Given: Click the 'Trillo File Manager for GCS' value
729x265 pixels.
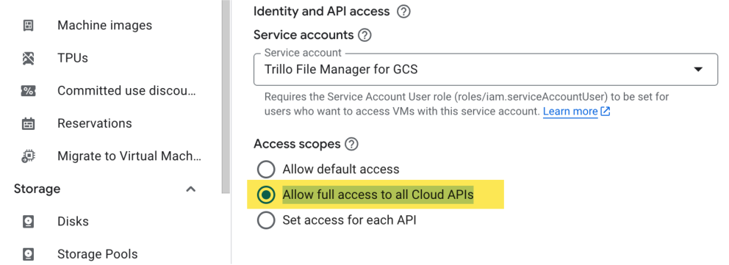Looking at the screenshot, I should pyautogui.click(x=341, y=70).
